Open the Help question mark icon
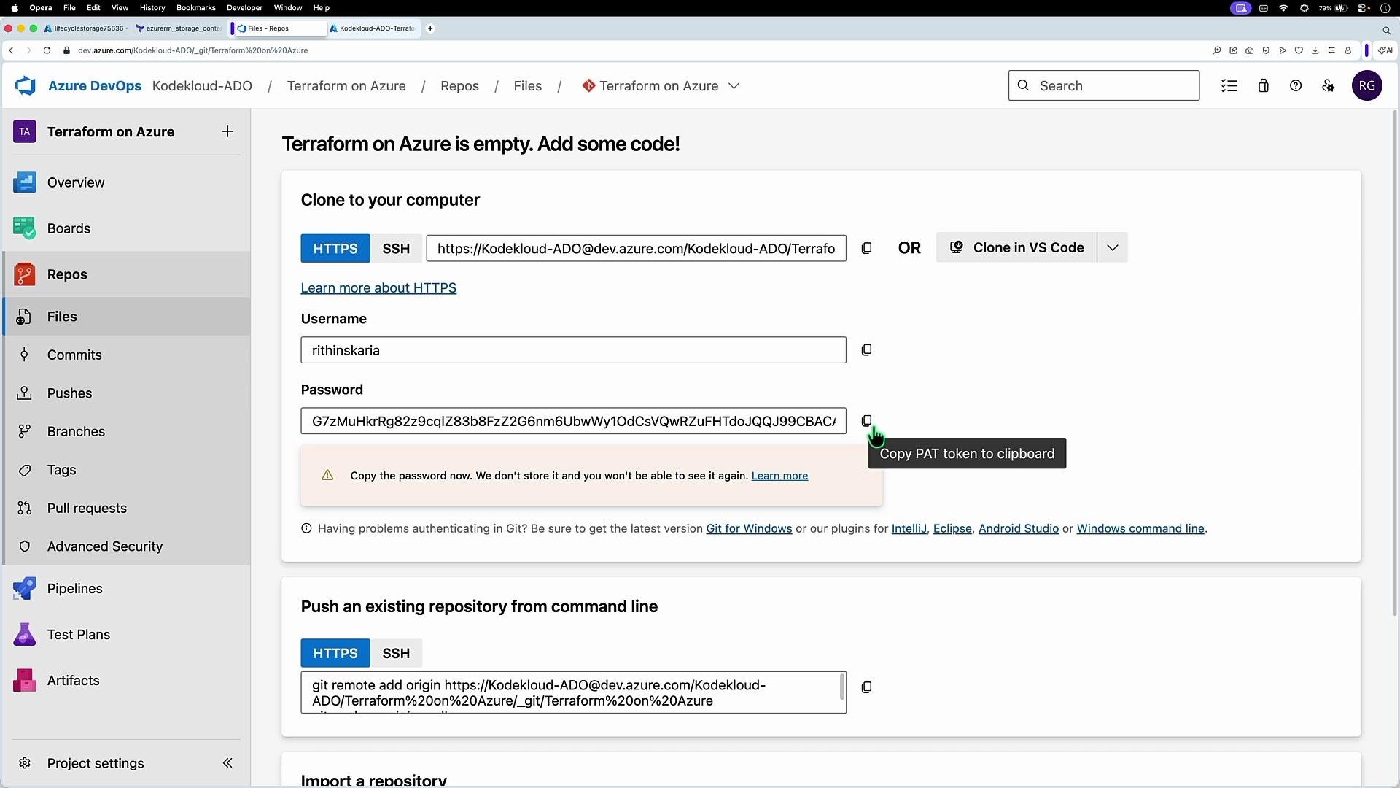Screen dimensions: 1400x788 (1296, 86)
